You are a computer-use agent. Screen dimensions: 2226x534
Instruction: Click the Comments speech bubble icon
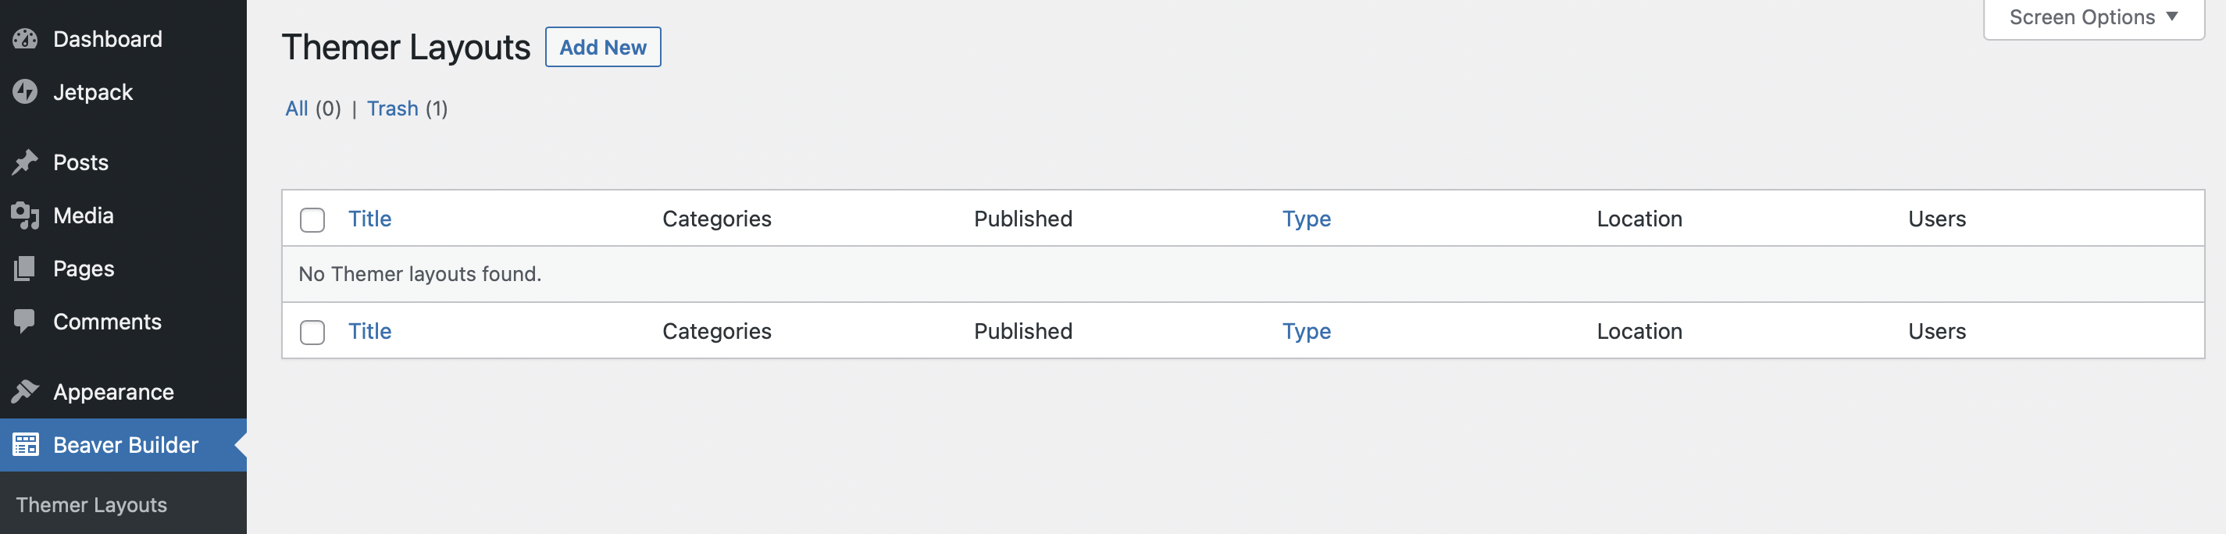[x=25, y=322]
